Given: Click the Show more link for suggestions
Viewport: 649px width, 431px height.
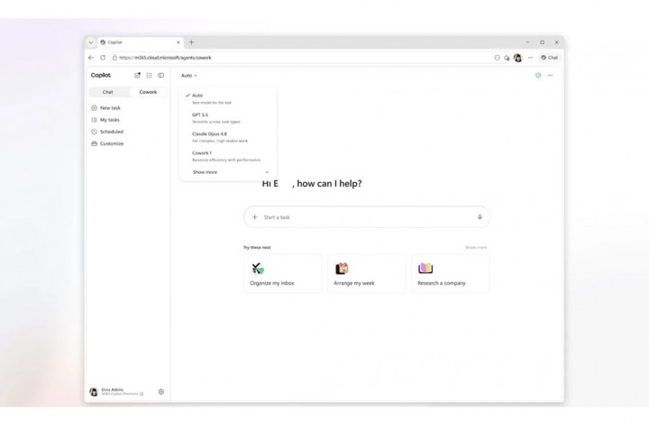Looking at the screenshot, I should (476, 248).
